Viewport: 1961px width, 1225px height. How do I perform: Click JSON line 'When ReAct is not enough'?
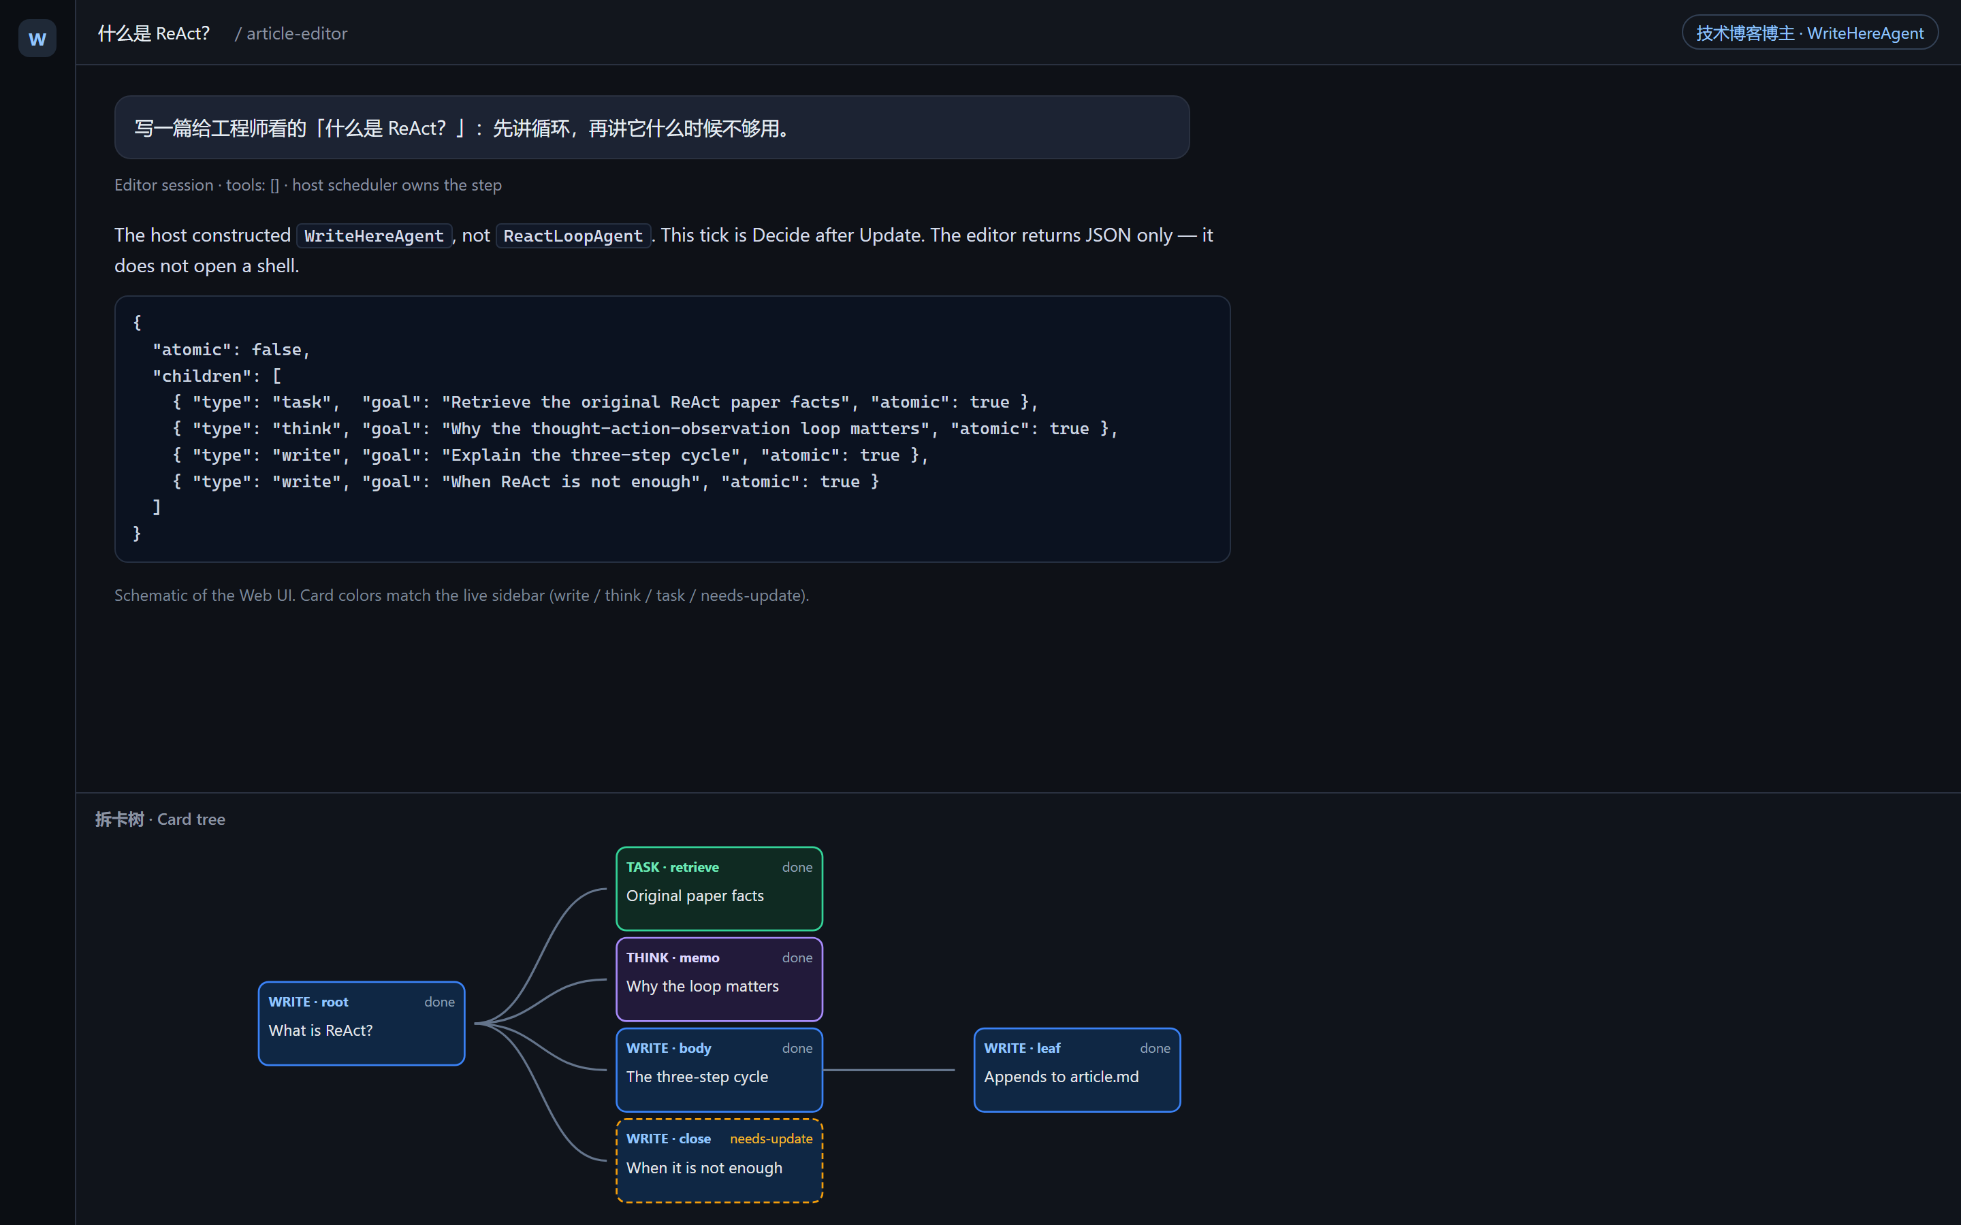525,481
